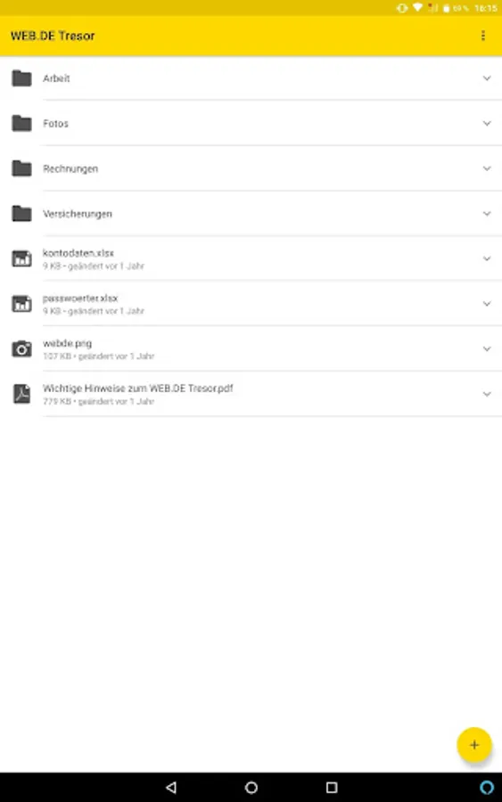The width and height of the screenshot is (502, 802).
Task: Click the passwoerter.xlsx spreadsheet icon
Action: coord(21,304)
